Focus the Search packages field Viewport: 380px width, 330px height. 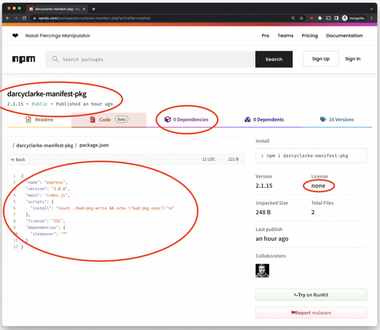tap(150, 59)
